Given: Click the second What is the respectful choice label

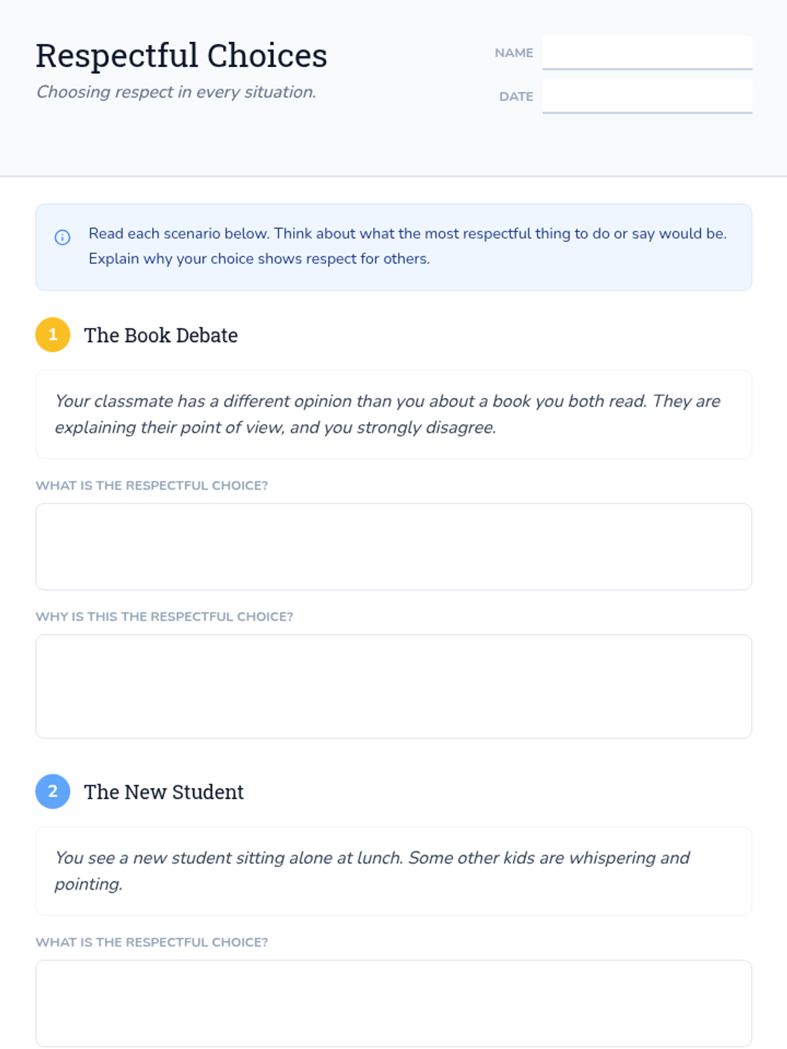Looking at the screenshot, I should [x=151, y=942].
